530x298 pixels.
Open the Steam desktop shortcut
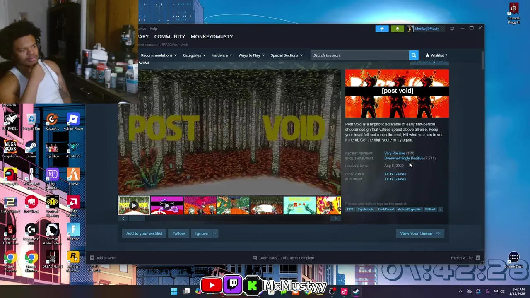31,150
